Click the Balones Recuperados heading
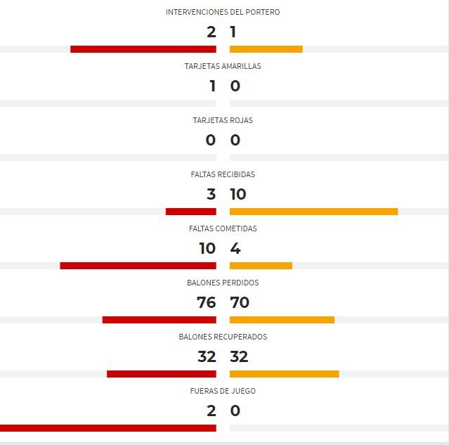This screenshot has width=449, height=445. pyautogui.click(x=223, y=337)
